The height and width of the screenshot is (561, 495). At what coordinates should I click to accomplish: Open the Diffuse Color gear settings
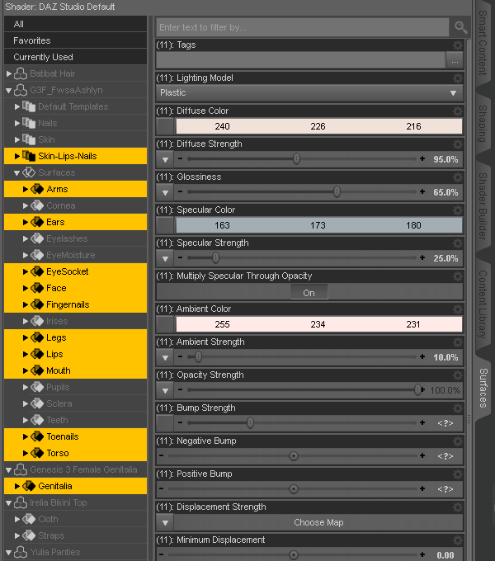point(457,111)
